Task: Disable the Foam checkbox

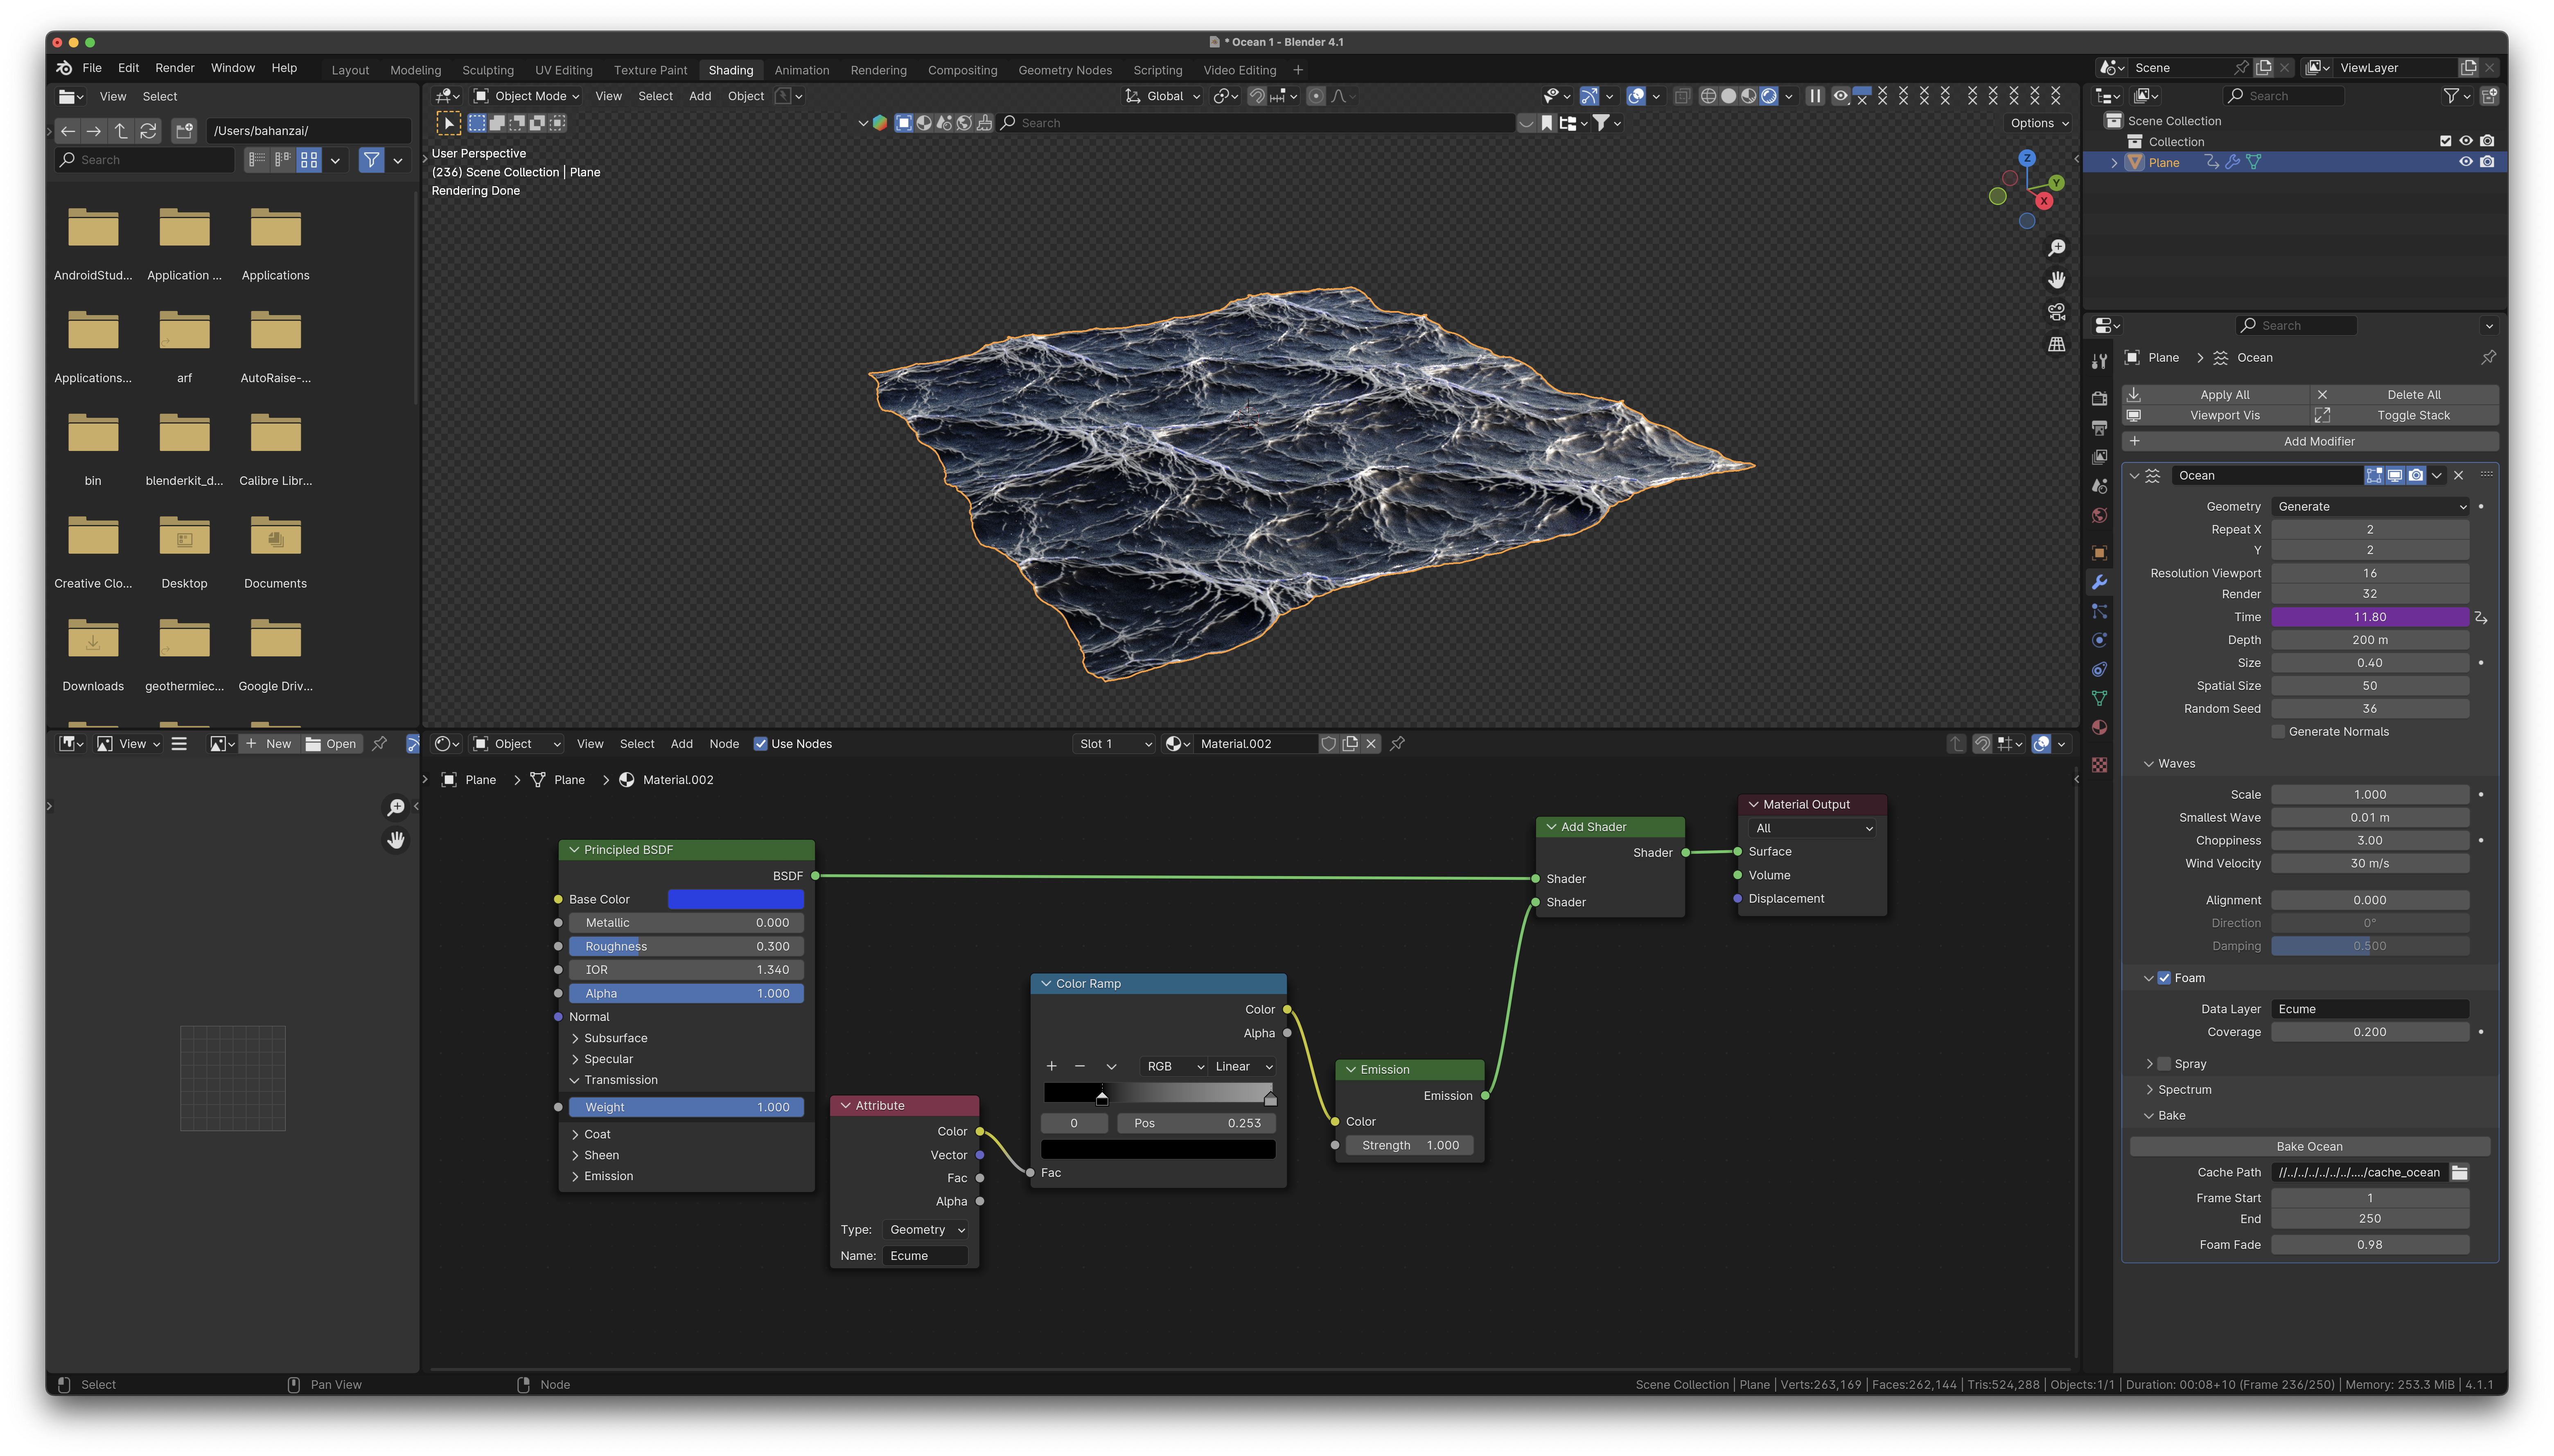Action: 2164,978
